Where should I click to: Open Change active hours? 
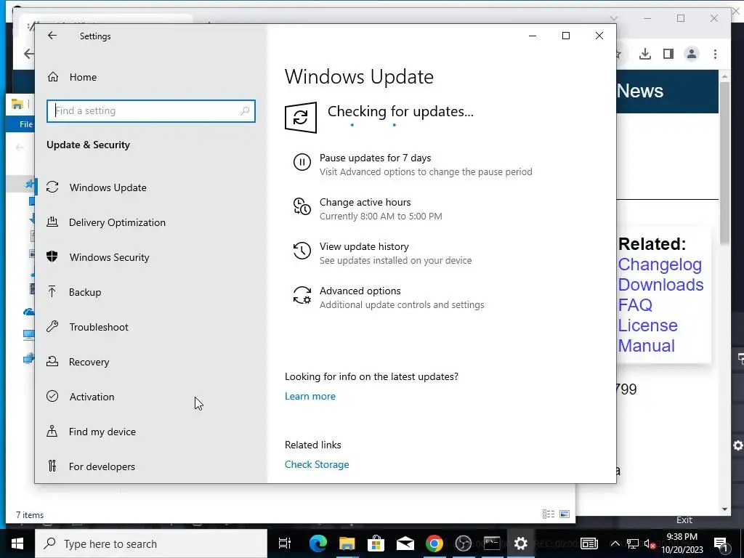point(365,202)
